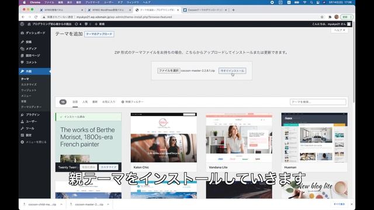The height and width of the screenshot is (210, 374).
Task: Expand options for cocoon-child zip download
Action: (x=61, y=204)
